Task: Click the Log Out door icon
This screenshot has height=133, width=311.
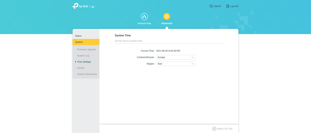Action: click(x=228, y=6)
